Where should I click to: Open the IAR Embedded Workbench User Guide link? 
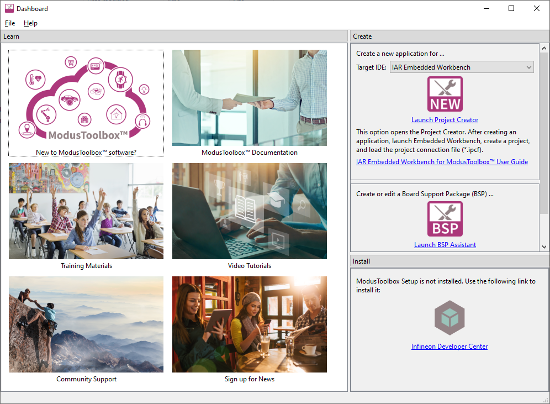pos(442,162)
